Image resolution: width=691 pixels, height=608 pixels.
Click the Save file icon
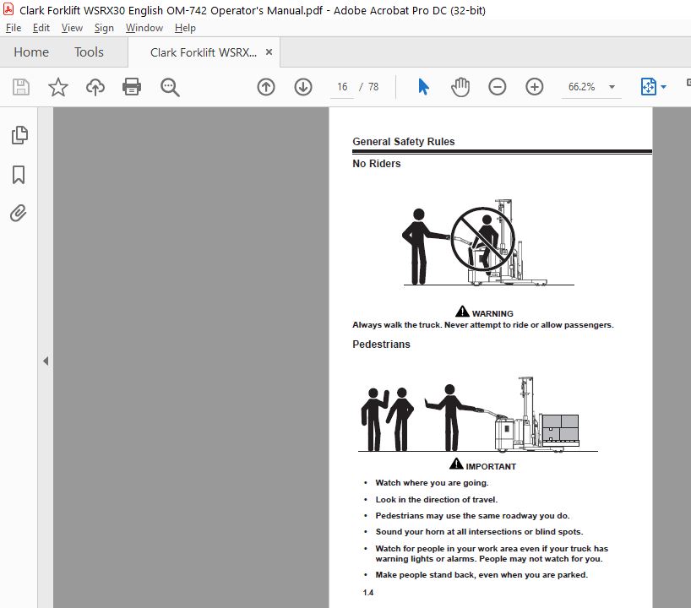[21, 87]
